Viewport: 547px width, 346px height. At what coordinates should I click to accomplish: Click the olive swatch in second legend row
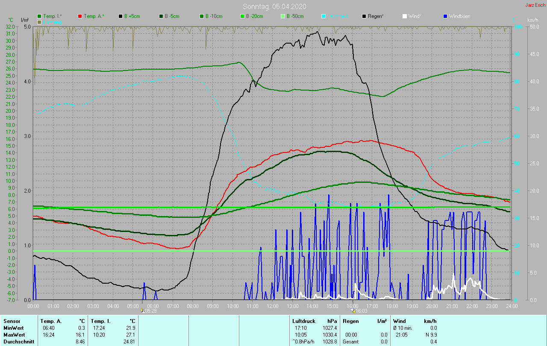[x=40, y=22]
